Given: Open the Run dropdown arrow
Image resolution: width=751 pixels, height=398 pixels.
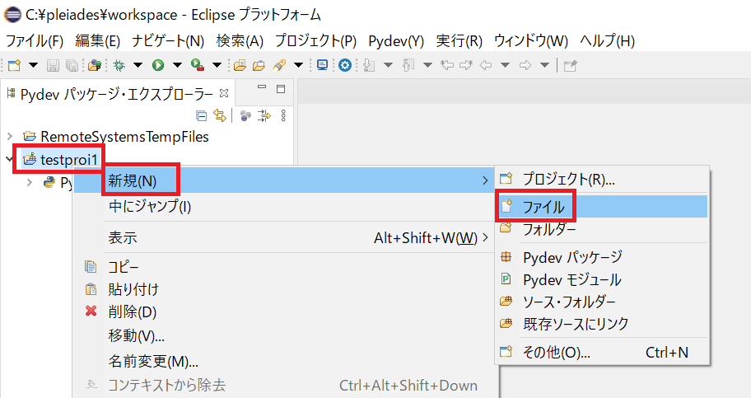Looking at the screenshot, I should tap(177, 65).
